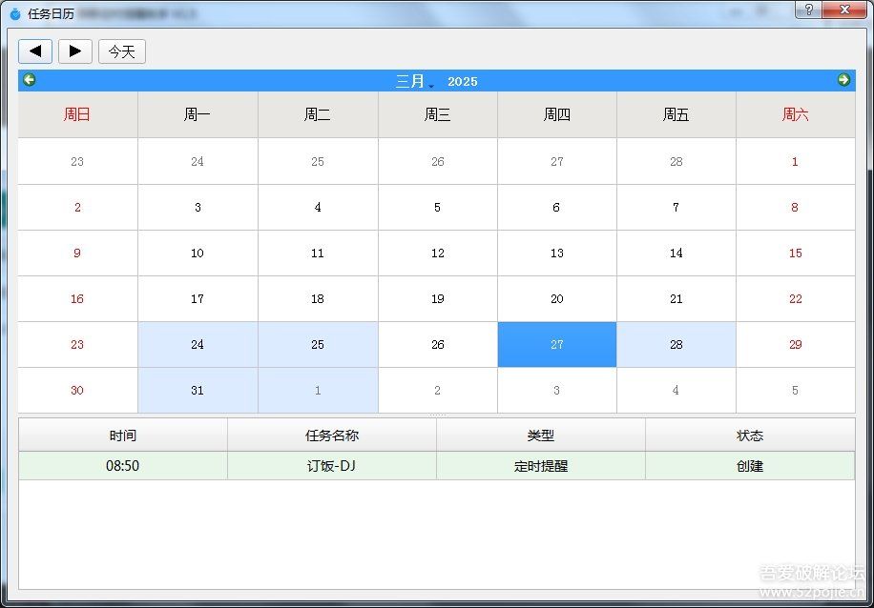874x608 pixels.
Task: Select the 订饭-DJ task name cell
Action: tap(332, 465)
